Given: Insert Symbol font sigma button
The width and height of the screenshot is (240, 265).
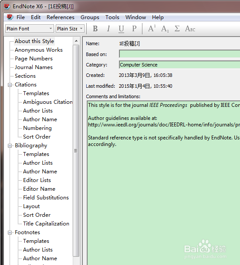Looking at the screenshot, I should click(x=177, y=29).
